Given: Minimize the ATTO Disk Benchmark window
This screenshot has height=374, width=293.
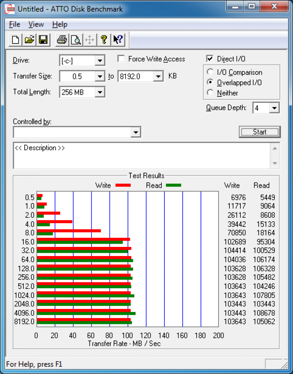Looking at the screenshot, I should click(235, 7).
